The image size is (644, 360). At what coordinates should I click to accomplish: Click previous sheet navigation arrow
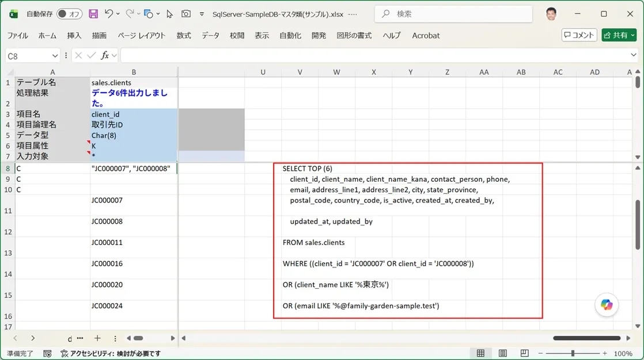coord(15,338)
